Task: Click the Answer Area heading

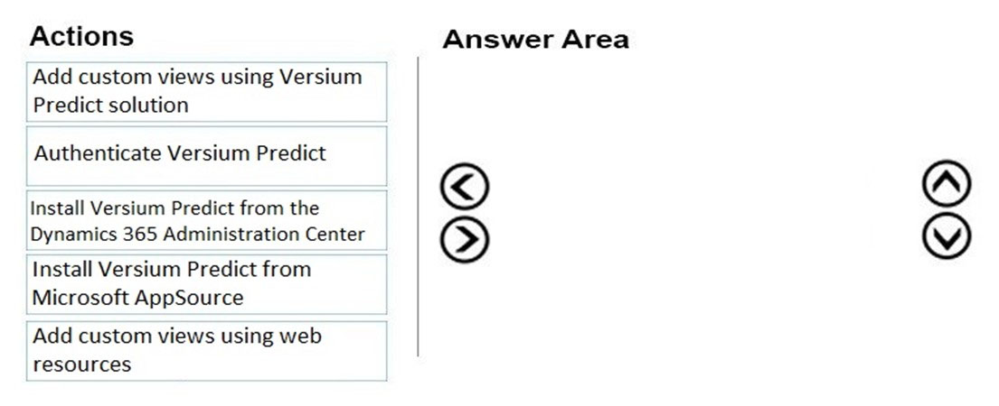Action: click(535, 40)
